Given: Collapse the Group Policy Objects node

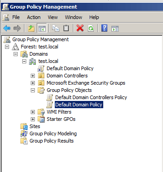Looking at the screenshot, I should click(33, 90).
